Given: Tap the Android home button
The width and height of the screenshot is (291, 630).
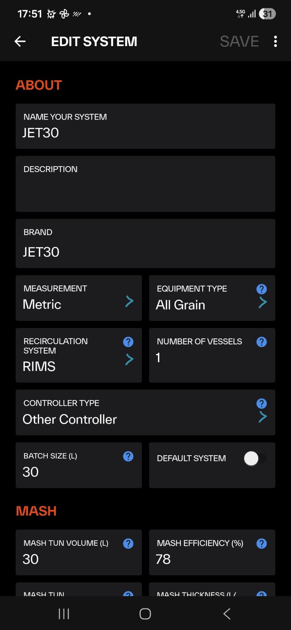Looking at the screenshot, I should [x=145, y=613].
